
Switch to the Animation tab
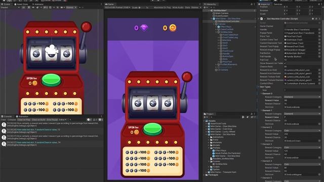coord(22,116)
